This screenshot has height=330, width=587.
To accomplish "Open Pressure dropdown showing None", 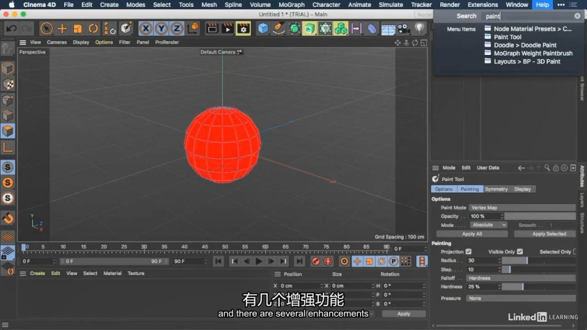I will 521,298.
